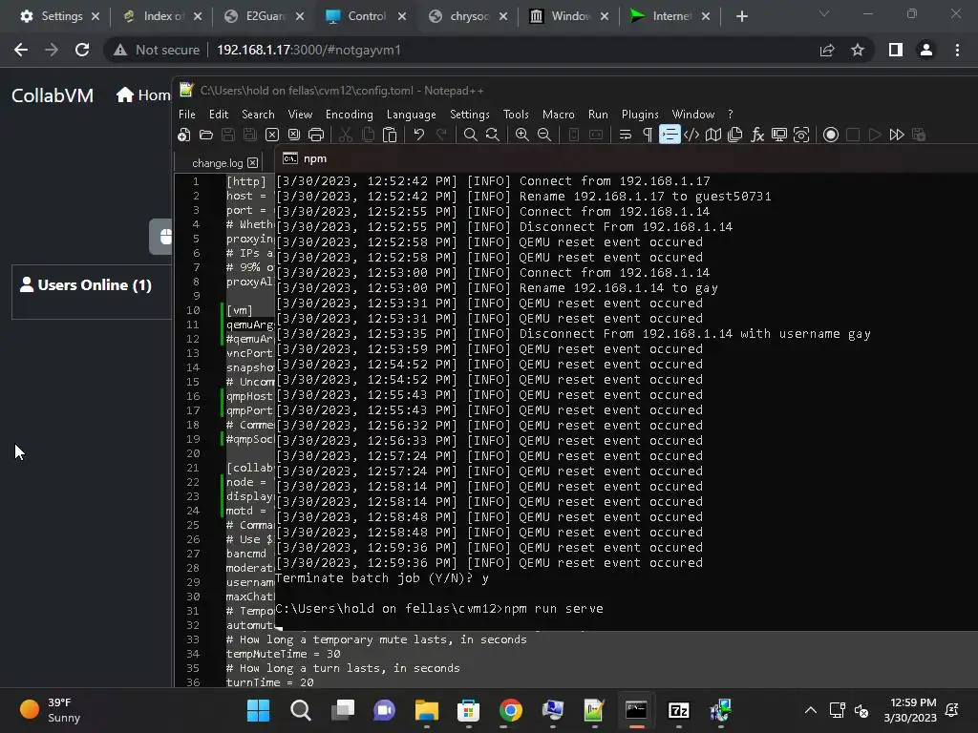Open the Run menu

[598, 115]
